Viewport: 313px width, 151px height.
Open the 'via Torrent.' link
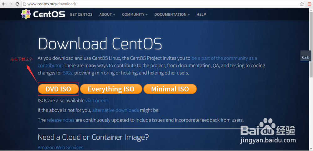click(97, 101)
